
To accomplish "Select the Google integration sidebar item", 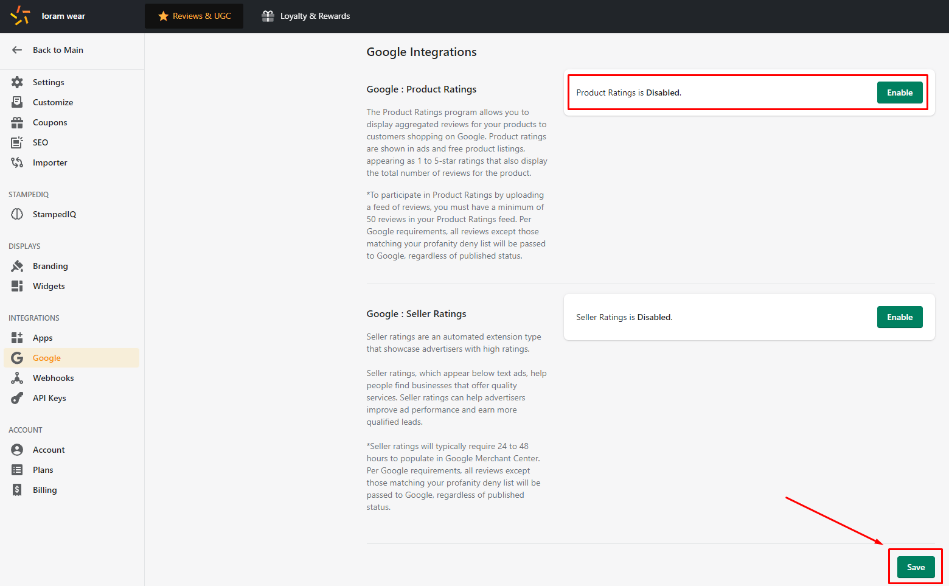I will (x=47, y=358).
